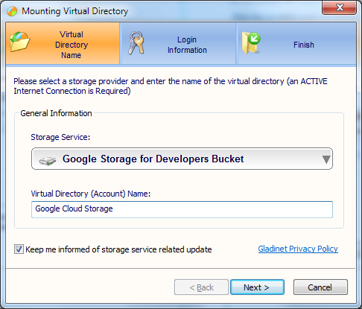Uncheck Keep me informed of storage service update
Image resolution: width=362 pixels, height=309 pixels.
click(19, 249)
